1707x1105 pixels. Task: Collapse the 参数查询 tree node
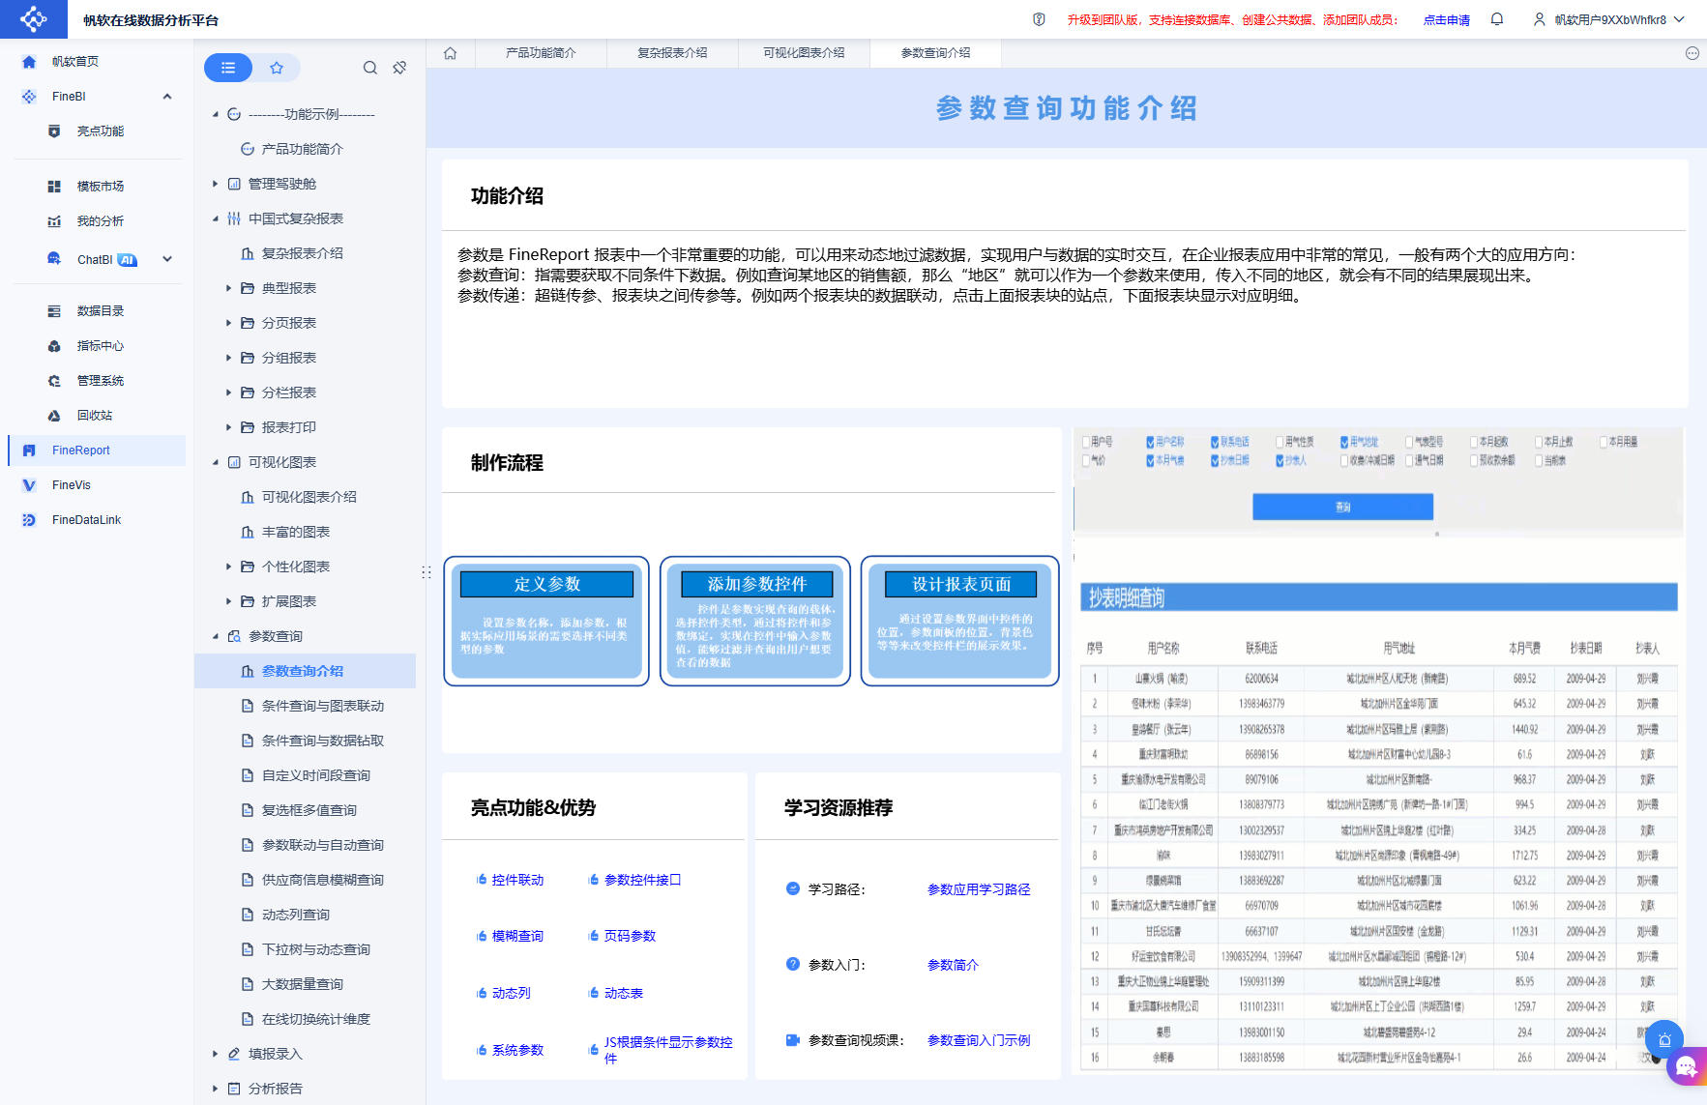pos(216,637)
